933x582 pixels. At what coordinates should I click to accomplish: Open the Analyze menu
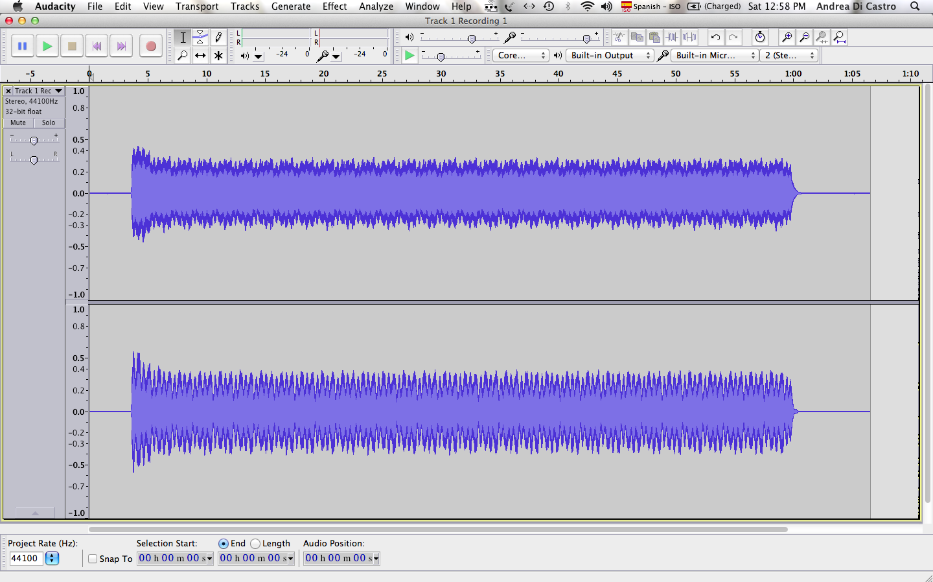376,6
